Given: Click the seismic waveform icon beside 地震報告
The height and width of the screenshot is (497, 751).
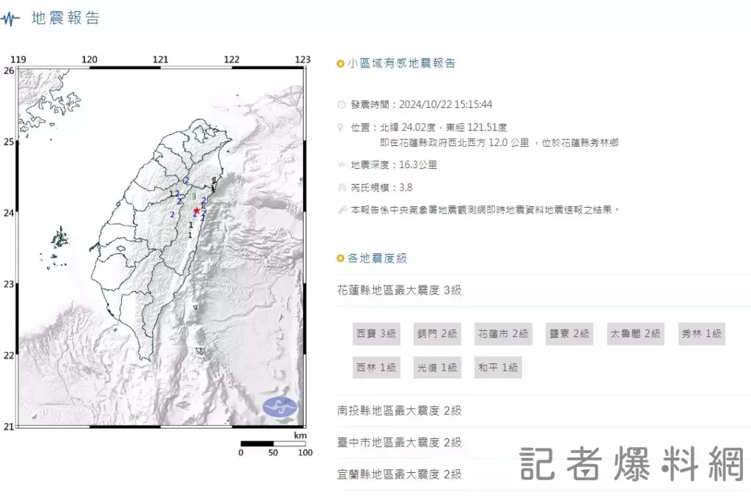Looking at the screenshot, I should click(10, 19).
